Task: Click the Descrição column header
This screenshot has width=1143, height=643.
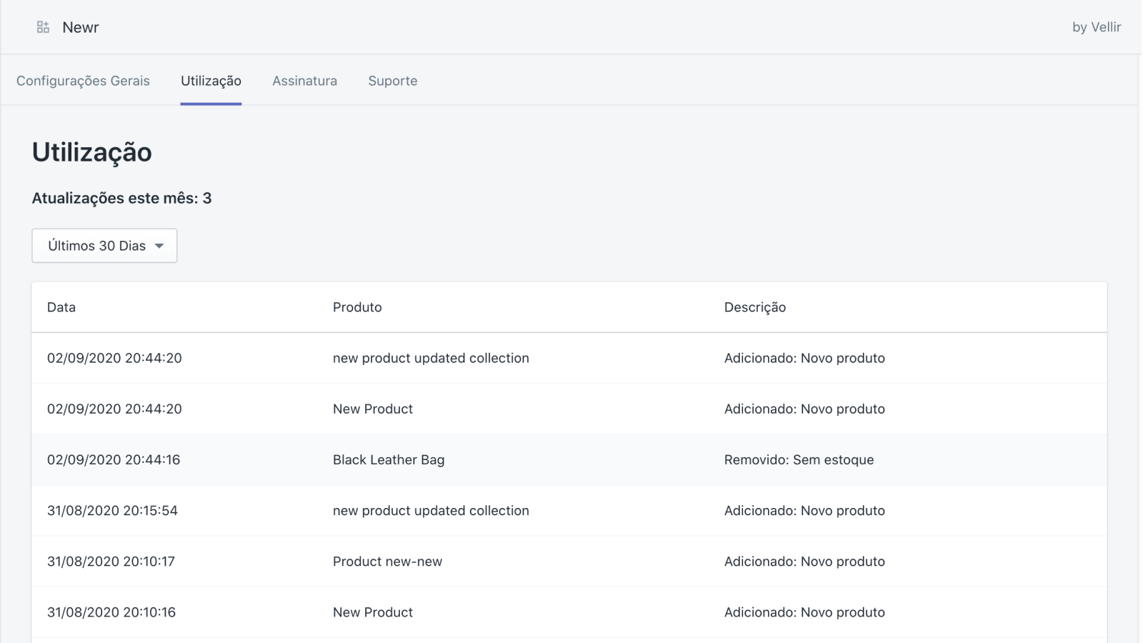Action: [x=755, y=307]
